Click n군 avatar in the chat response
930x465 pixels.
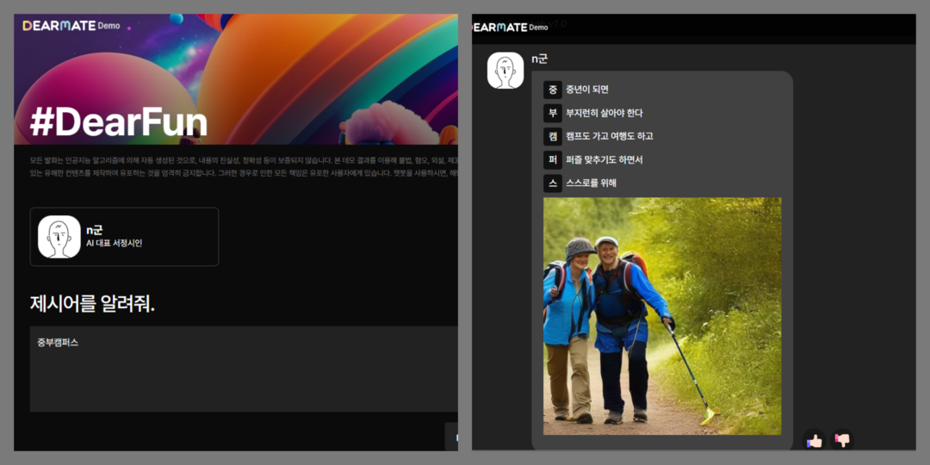tap(505, 71)
